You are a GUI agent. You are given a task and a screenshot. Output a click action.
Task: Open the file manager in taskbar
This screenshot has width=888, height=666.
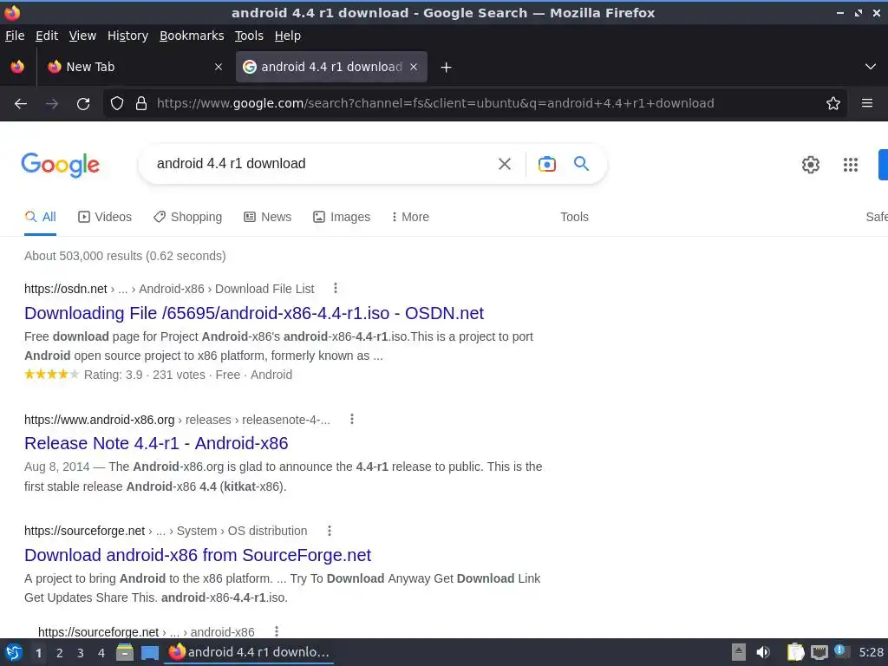[125, 652]
